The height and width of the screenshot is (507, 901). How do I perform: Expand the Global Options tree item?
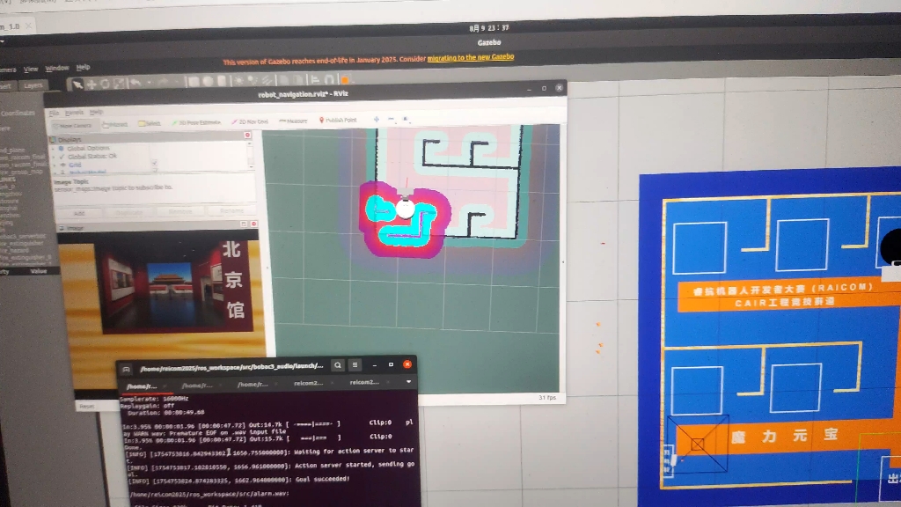tap(54, 149)
